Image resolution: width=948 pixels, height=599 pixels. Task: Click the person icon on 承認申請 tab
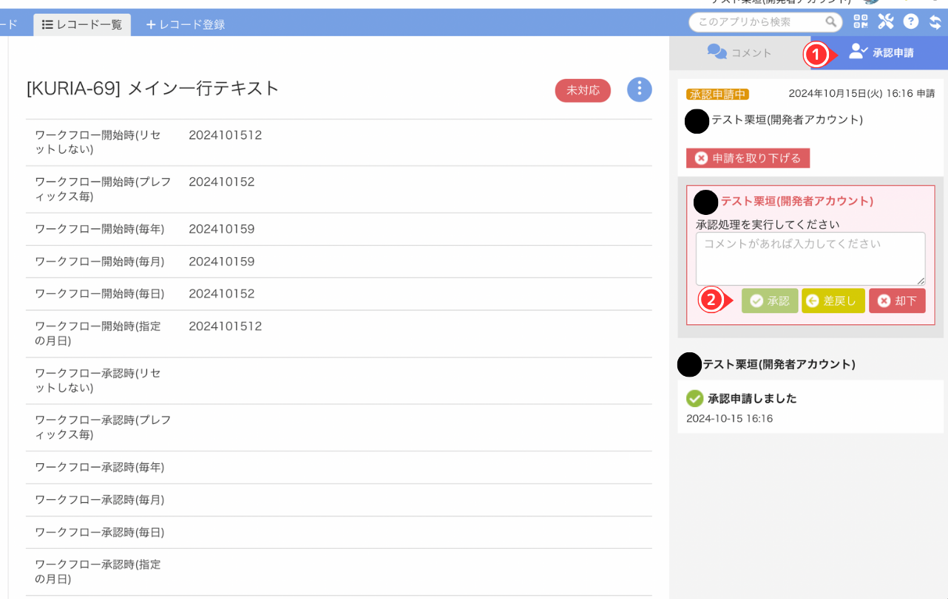click(857, 52)
